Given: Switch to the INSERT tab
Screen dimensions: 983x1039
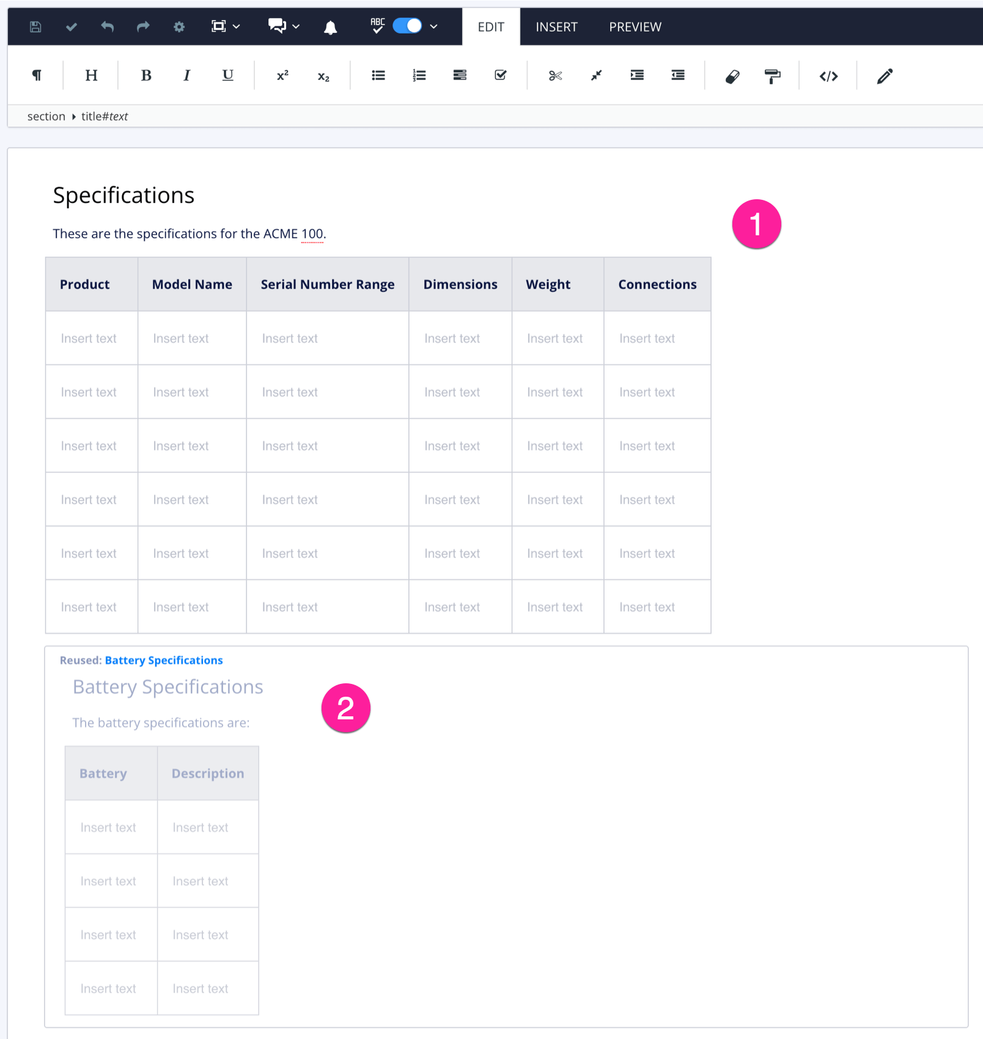Looking at the screenshot, I should pos(556,26).
